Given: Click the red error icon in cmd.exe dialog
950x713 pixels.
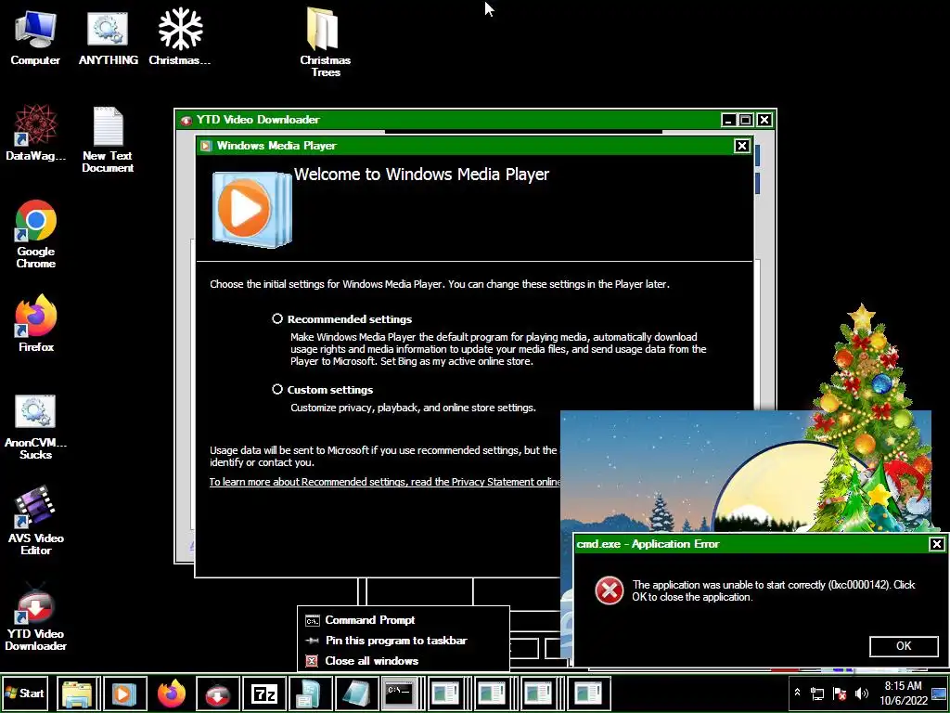Looking at the screenshot, I should (x=609, y=590).
